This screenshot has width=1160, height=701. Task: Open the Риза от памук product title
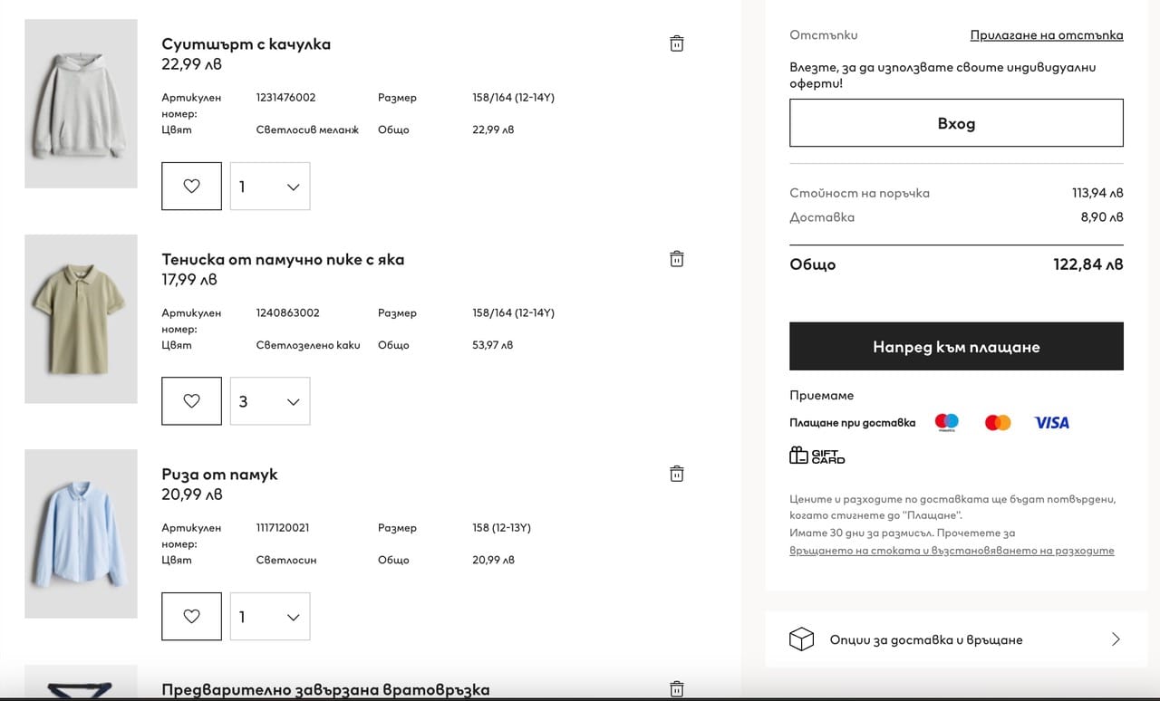point(219,474)
